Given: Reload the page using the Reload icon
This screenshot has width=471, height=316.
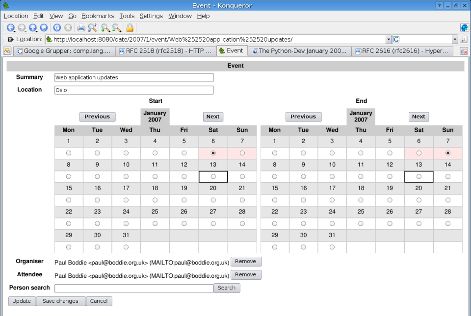Looking at the screenshot, I should click(x=56, y=28).
